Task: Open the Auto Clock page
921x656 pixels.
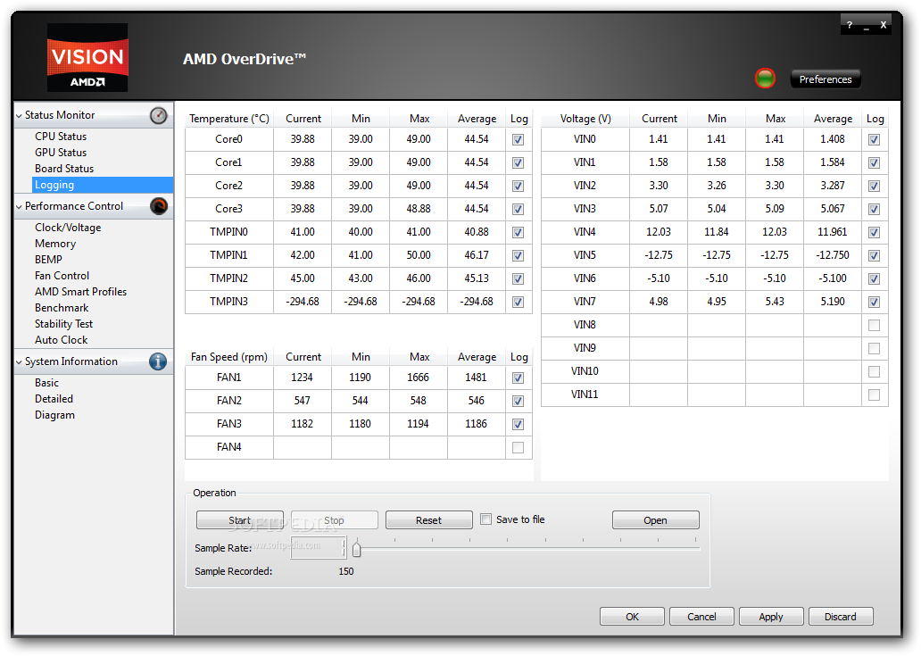Action: [x=61, y=340]
